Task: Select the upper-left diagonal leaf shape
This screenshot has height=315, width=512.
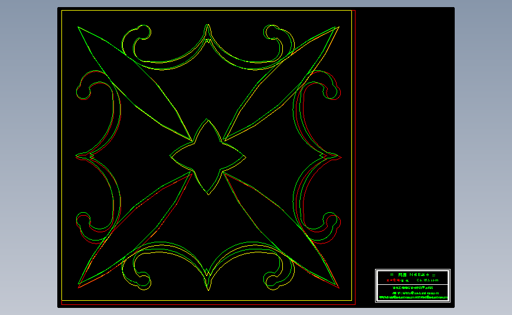Action: 135,84
